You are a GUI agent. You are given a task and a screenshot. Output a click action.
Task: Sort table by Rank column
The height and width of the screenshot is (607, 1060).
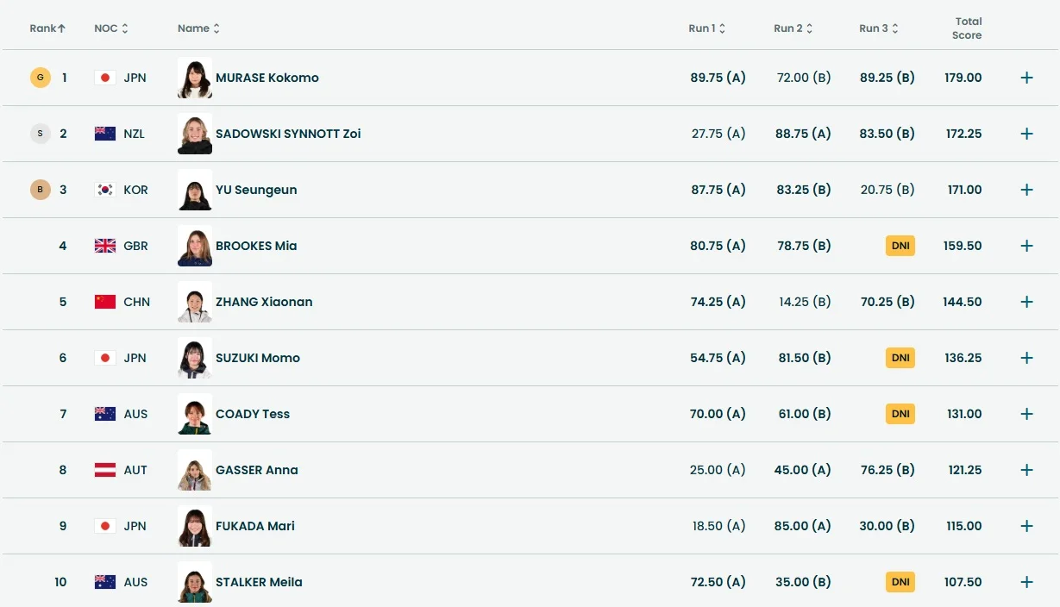click(47, 28)
